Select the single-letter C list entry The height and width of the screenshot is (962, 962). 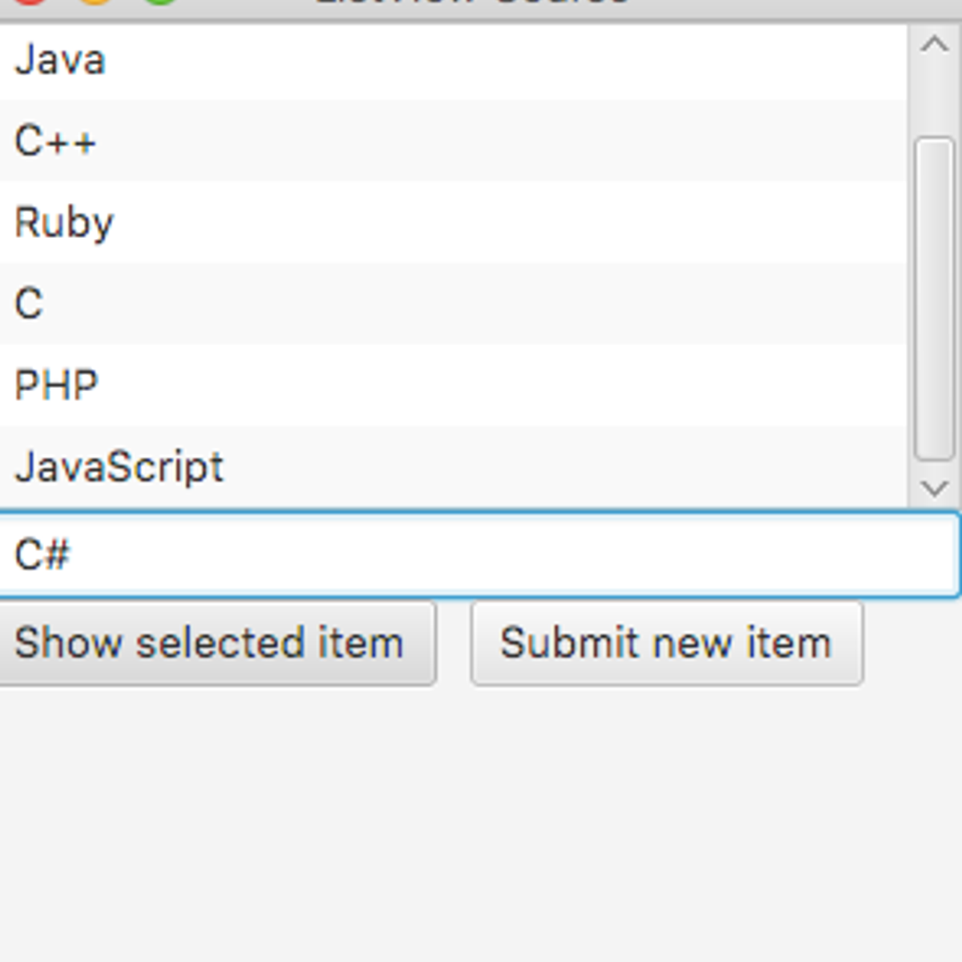click(x=29, y=304)
